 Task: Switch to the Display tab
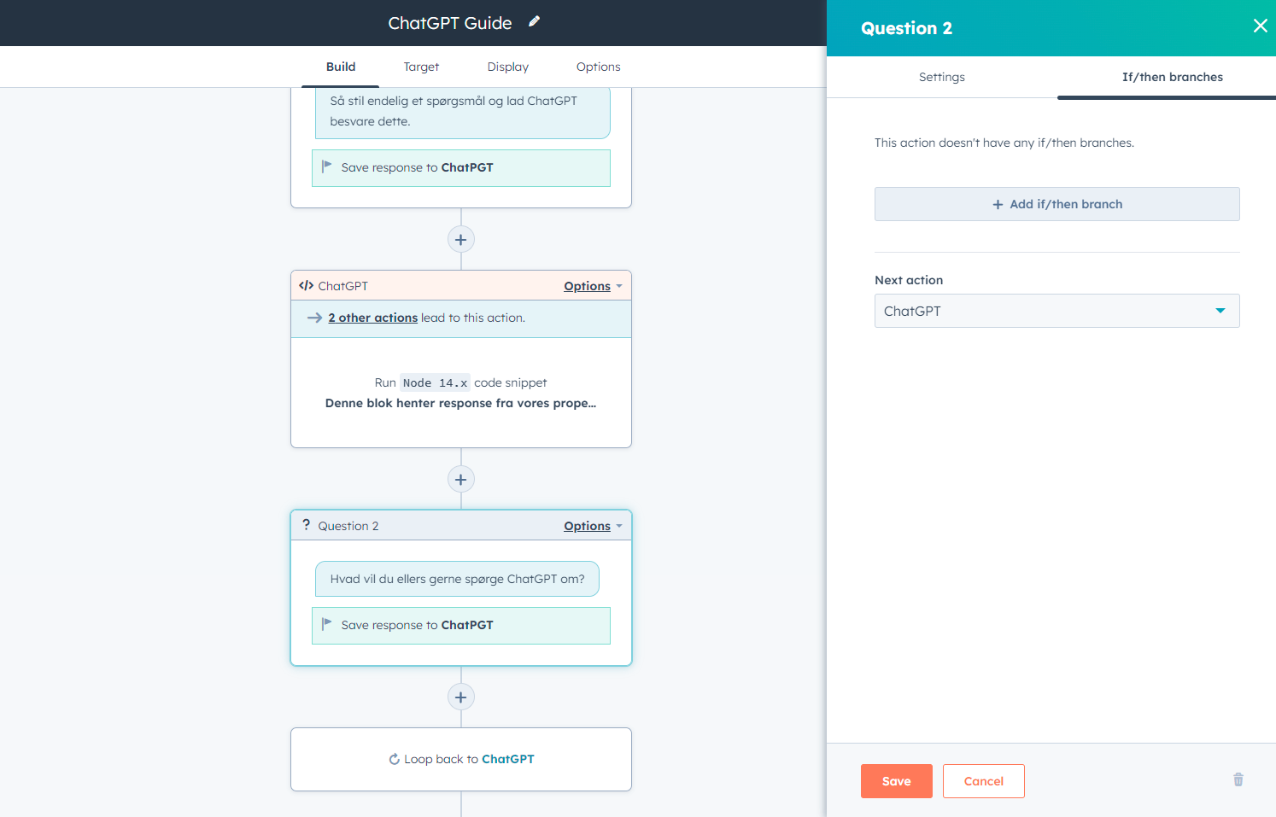coord(508,67)
